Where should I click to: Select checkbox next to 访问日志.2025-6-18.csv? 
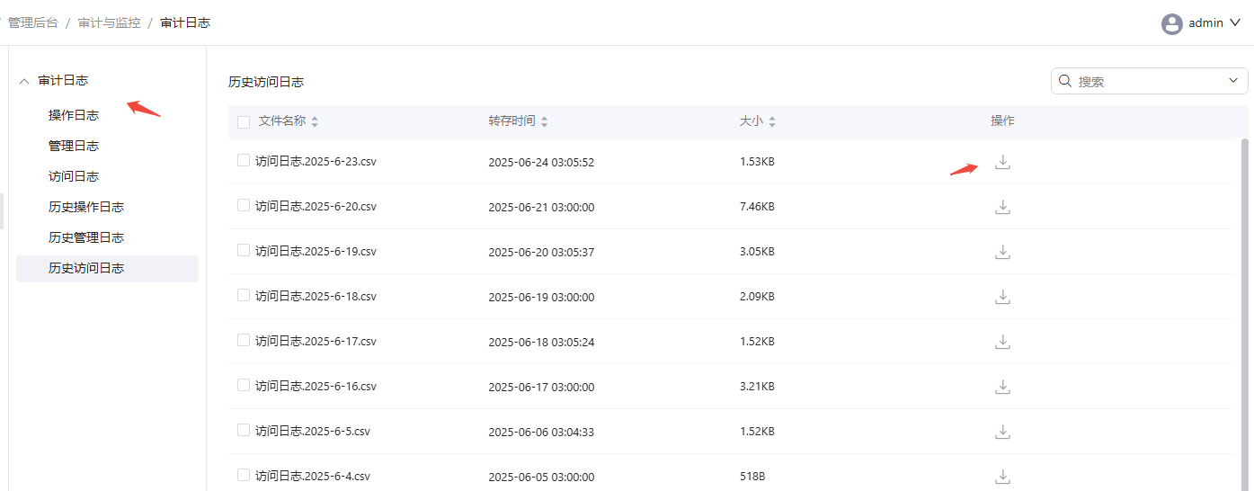point(244,295)
